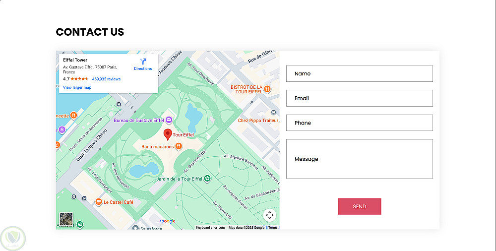Open the map Terms link
496x251 pixels.
273,227
